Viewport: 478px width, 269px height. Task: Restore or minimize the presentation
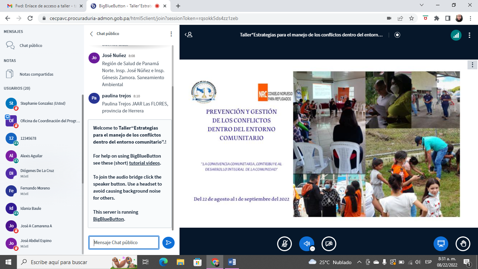441,244
